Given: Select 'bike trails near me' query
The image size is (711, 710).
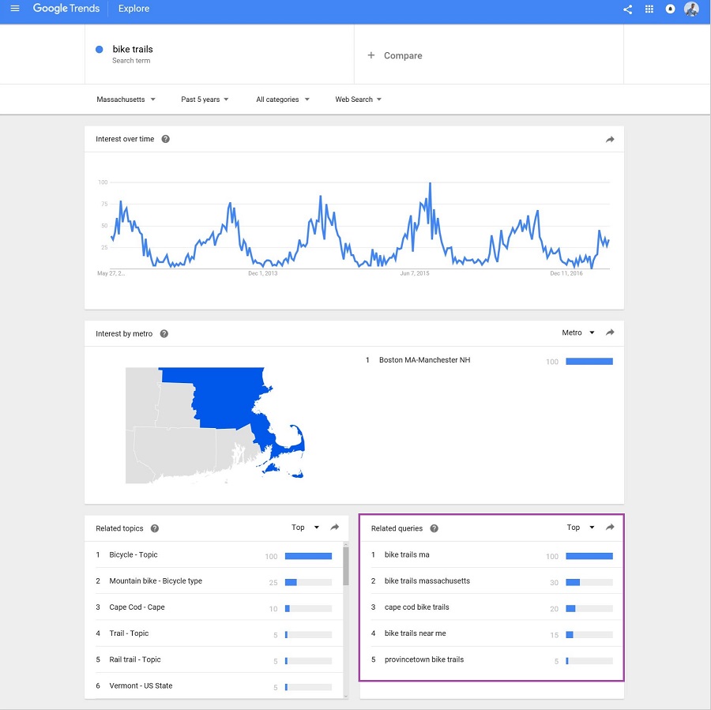Looking at the screenshot, I should (491, 633).
